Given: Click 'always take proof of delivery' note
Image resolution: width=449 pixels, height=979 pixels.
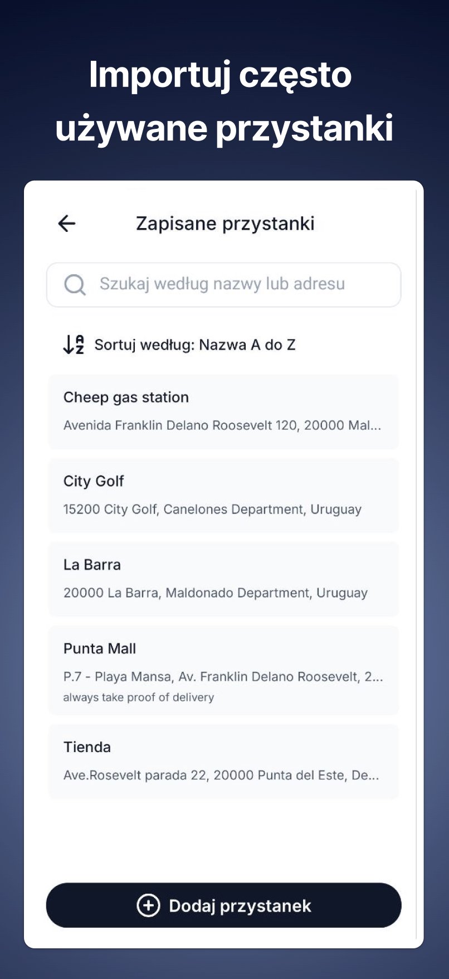Looking at the screenshot, I should (139, 697).
